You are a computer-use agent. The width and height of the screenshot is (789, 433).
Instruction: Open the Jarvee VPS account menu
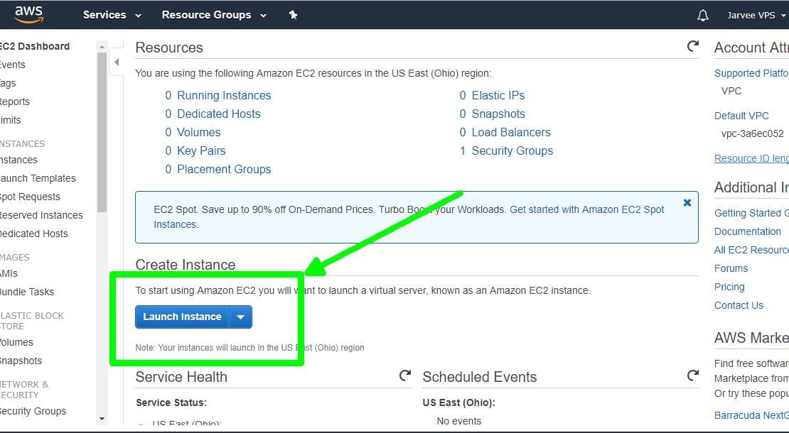click(x=756, y=15)
